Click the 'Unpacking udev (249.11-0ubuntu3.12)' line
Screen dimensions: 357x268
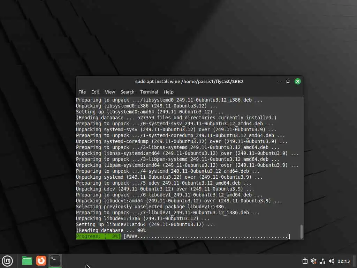coord(165,189)
